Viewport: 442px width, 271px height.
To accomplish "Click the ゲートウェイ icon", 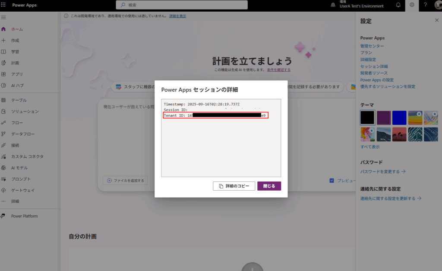I will [x=3, y=190].
